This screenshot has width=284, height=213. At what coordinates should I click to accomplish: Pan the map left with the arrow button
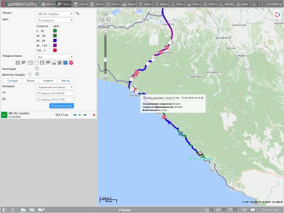tap(102, 18)
